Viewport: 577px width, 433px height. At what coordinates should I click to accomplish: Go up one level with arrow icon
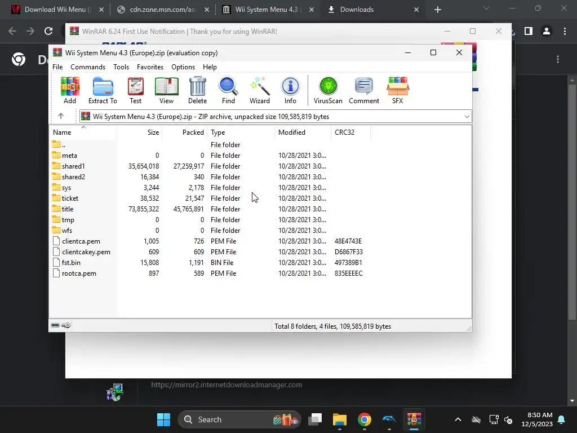tap(61, 116)
